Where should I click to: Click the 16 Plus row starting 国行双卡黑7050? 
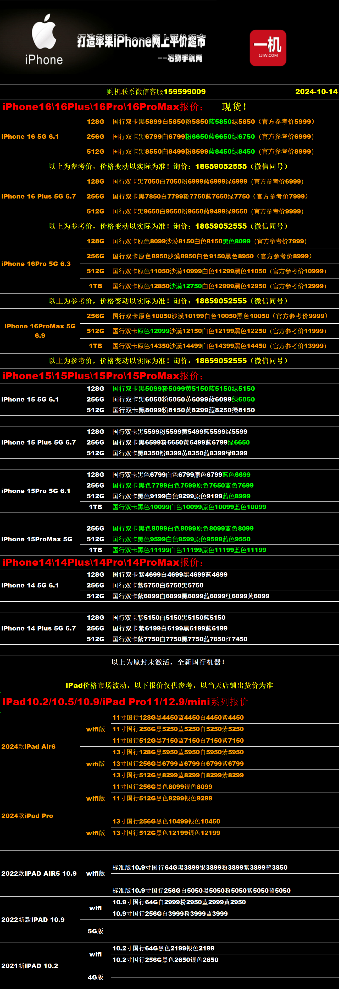pyautogui.click(x=225, y=181)
